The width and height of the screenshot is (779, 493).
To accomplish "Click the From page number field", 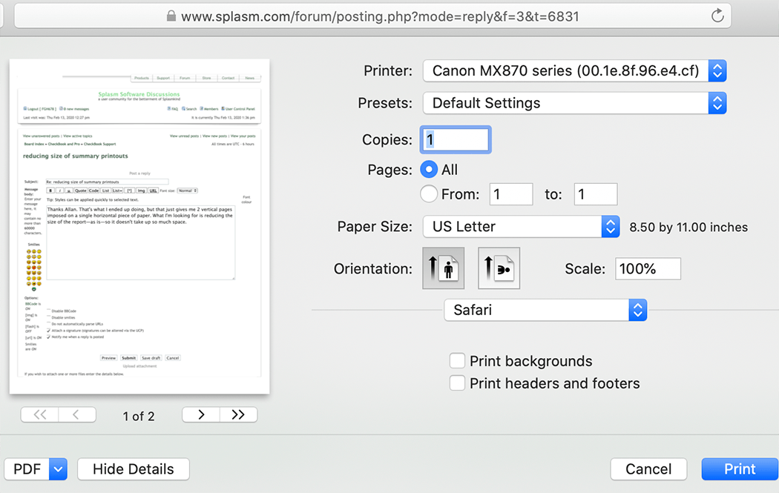I will click(x=511, y=194).
